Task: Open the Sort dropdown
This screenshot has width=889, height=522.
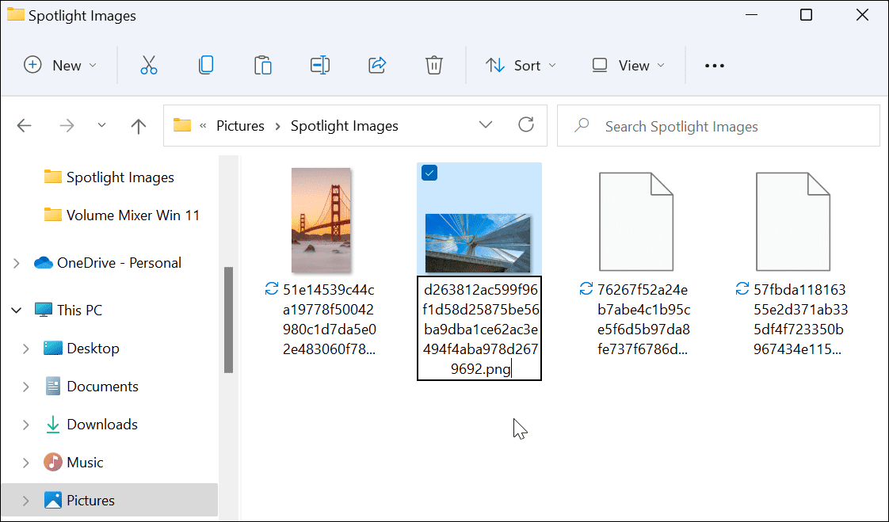Action: pos(521,65)
